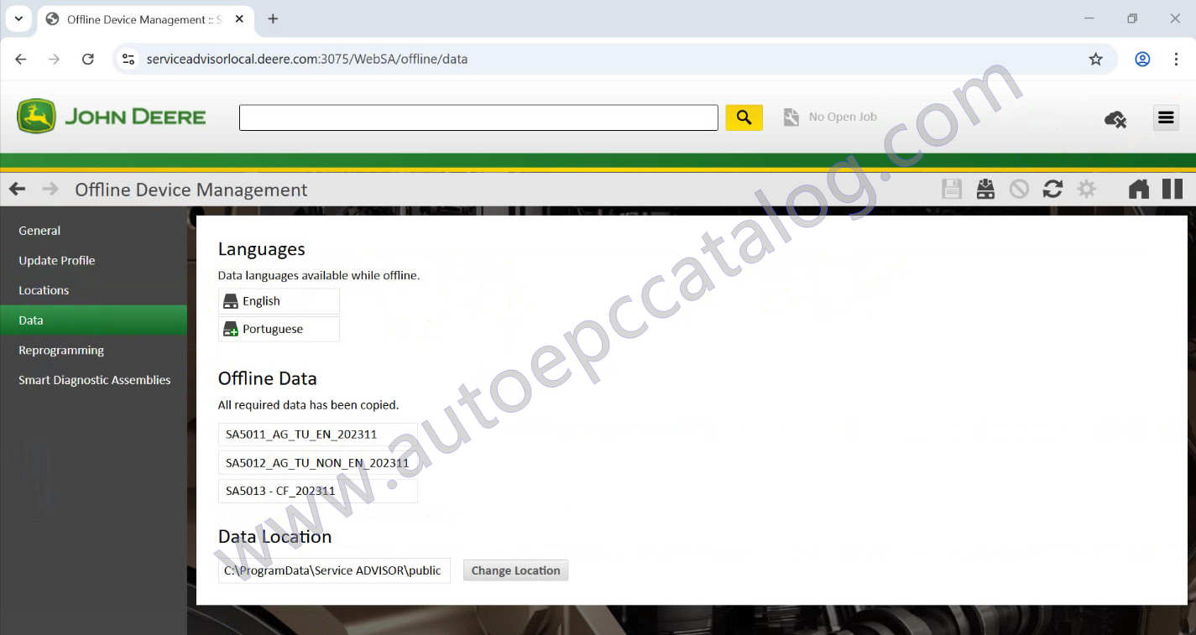Viewport: 1196px width, 635px height.
Task: Open the settings gear icon
Action: coord(1086,189)
